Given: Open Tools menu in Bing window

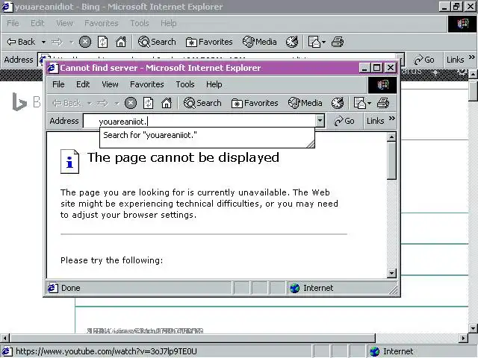Looking at the screenshot, I should pos(140,23).
